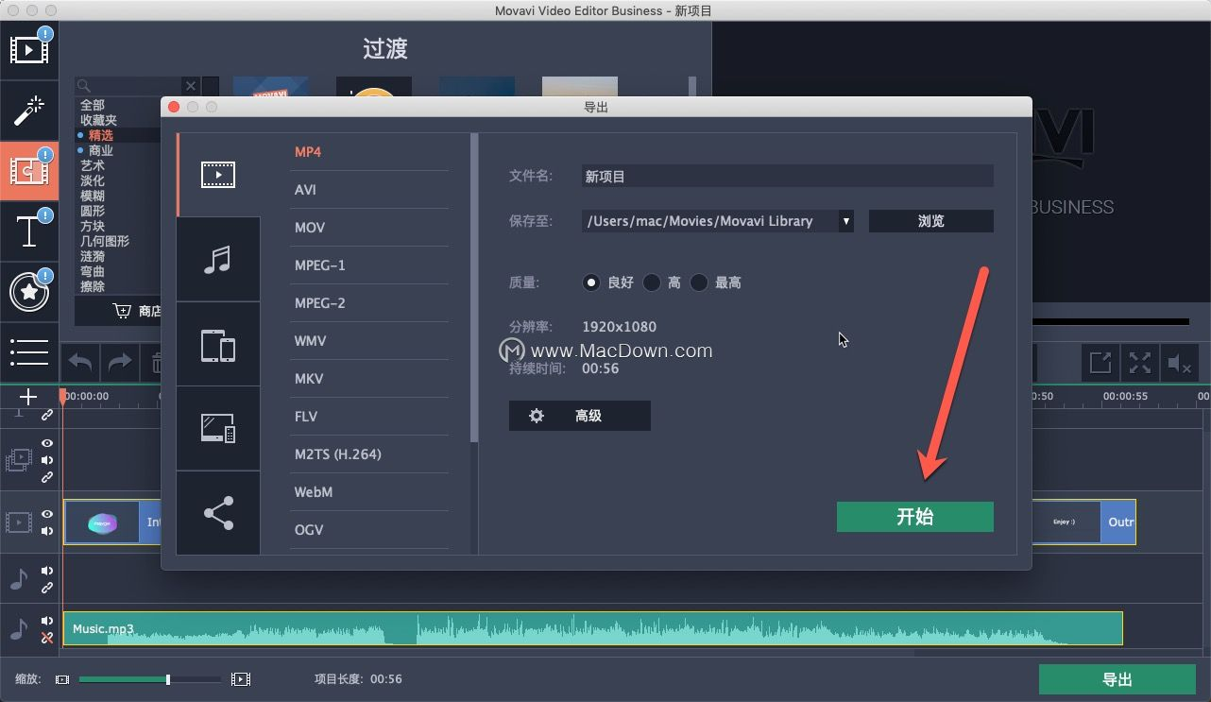Add a new track with plus icon
Viewport: 1211px width, 702px height.
(28, 397)
